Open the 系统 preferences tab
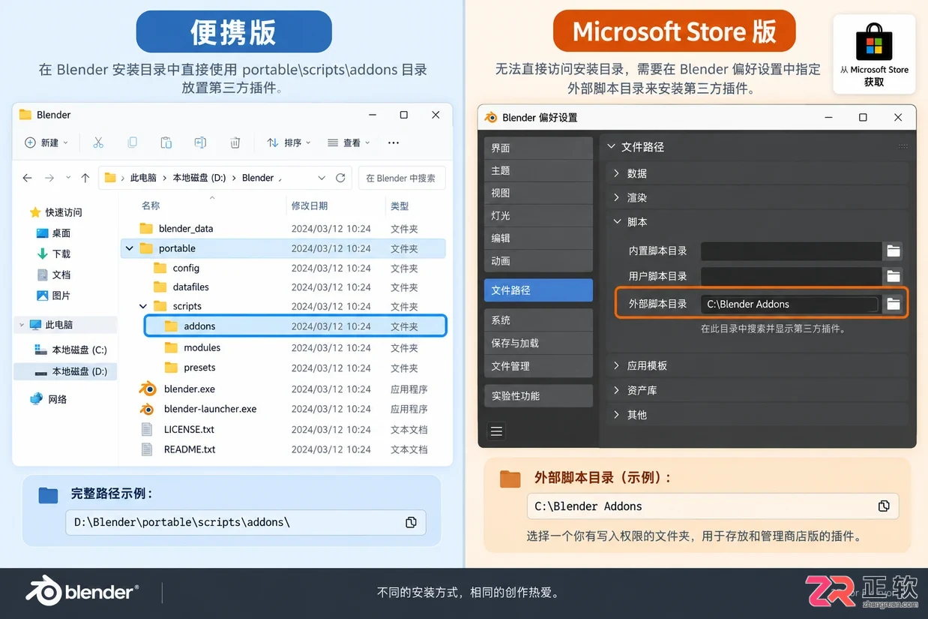The width and height of the screenshot is (928, 619). coord(538,320)
